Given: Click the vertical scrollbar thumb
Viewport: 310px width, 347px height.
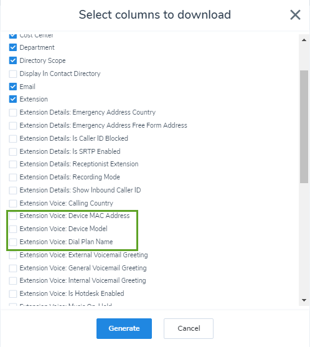Looking at the screenshot, I should (x=304, y=126).
